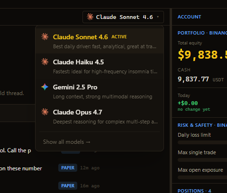Click the PAPER badge from 12m ago
227x193 pixels.
coord(68,168)
